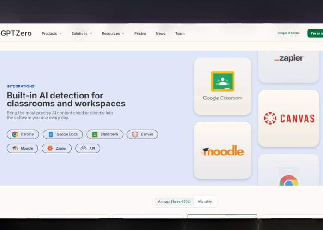The image size is (323, 230).
Task: Click the Classroom pill's green icon
Action: coord(95,134)
